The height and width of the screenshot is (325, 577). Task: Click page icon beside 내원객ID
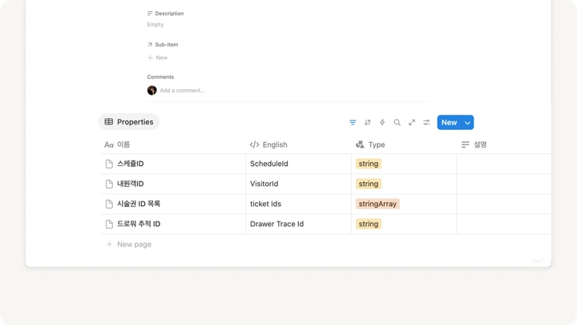(x=109, y=184)
